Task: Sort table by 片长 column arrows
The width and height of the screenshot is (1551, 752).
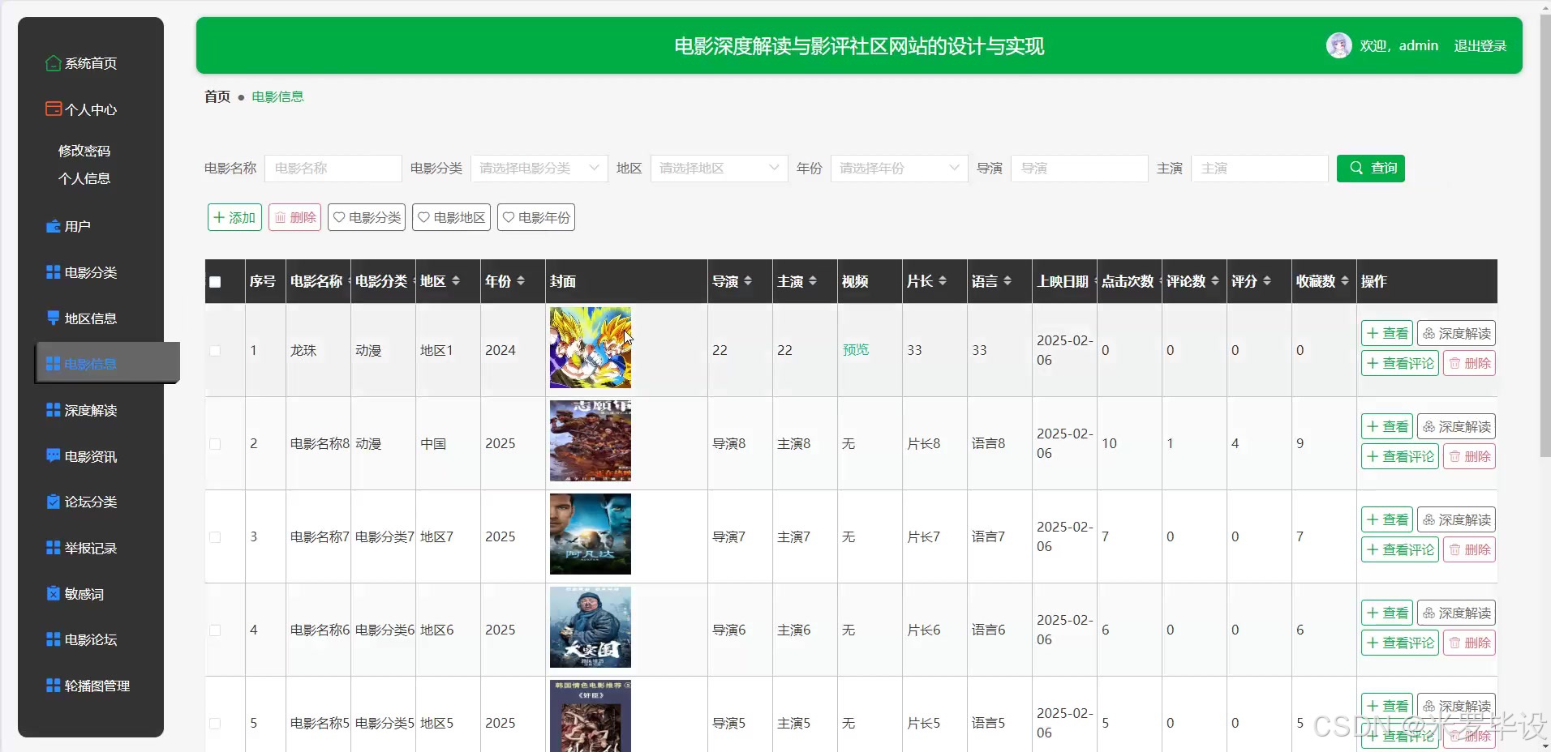Action: point(943,281)
